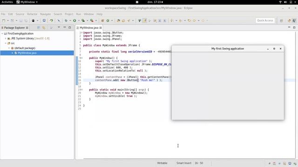Open the Help menu
The height and width of the screenshot is (167, 298).
(x=99, y=14)
